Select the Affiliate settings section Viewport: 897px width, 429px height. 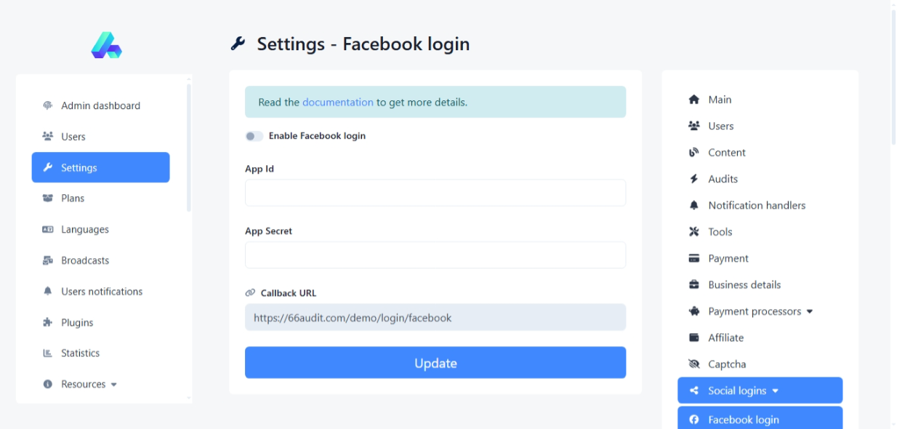click(725, 338)
